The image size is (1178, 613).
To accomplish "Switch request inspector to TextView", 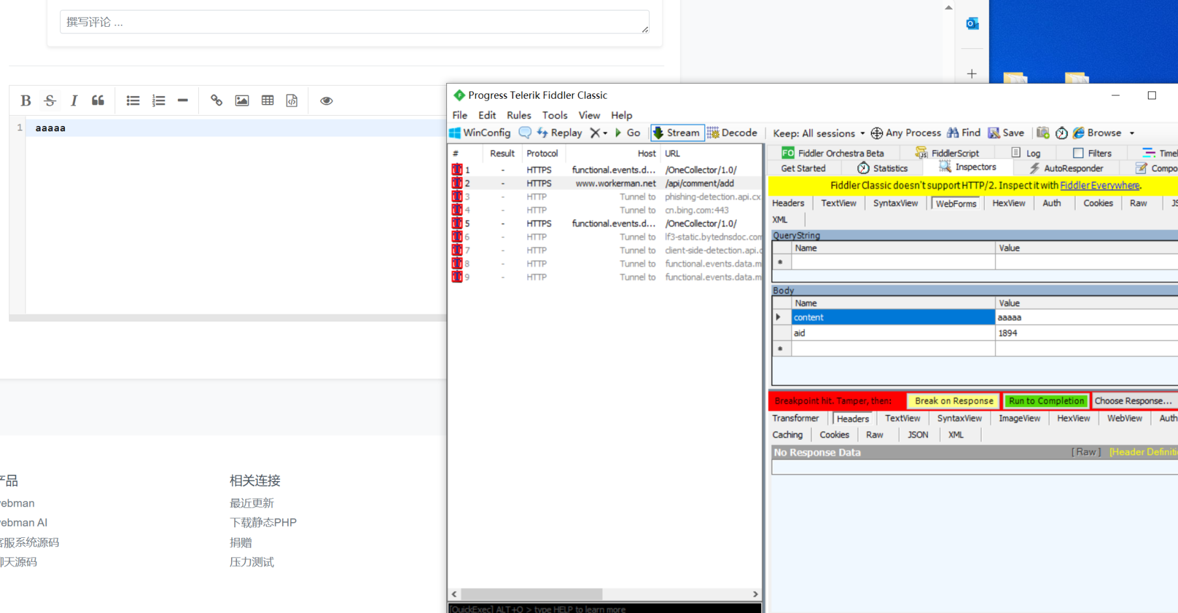I will click(x=838, y=203).
